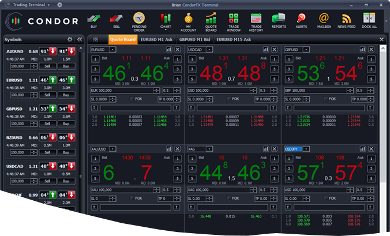Adjust the USDCAD tile TP stepper
Viewport: 390px width, 236px height.
(x=273, y=99)
